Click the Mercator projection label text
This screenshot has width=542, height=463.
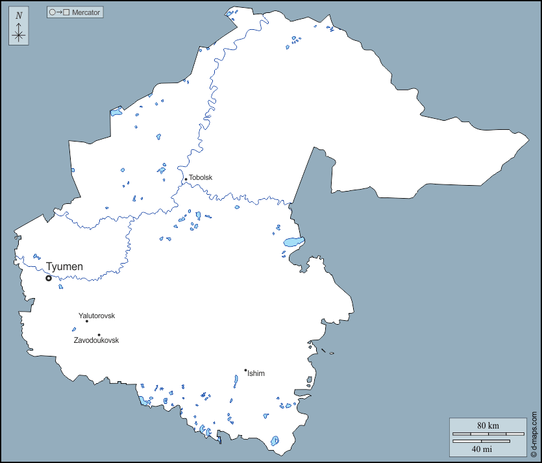pos(86,12)
